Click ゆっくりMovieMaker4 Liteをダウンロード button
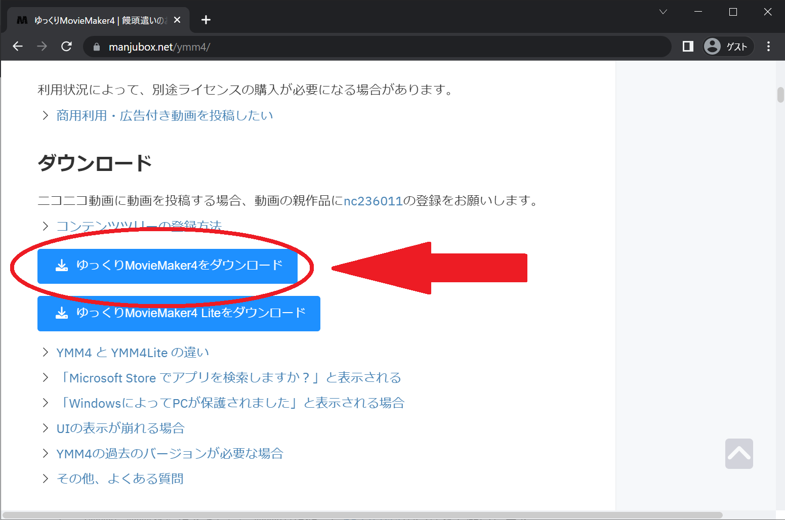Viewport: 785px width, 520px height. pyautogui.click(x=179, y=314)
